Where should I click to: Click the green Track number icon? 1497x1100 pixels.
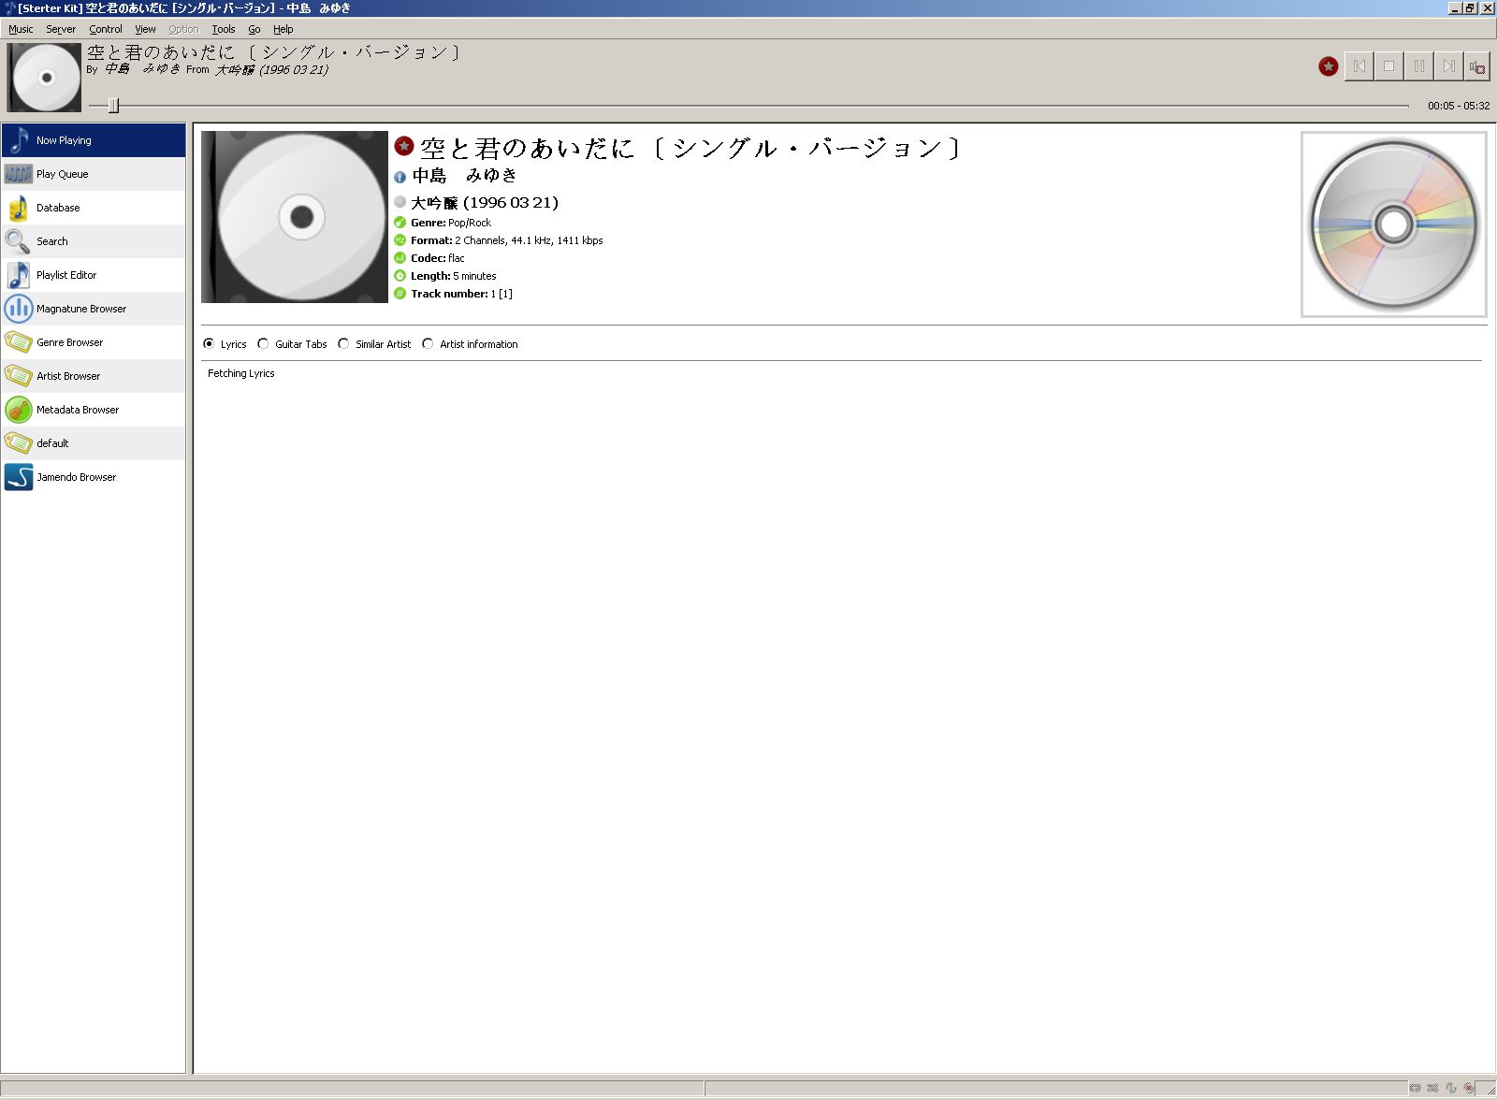tap(400, 294)
